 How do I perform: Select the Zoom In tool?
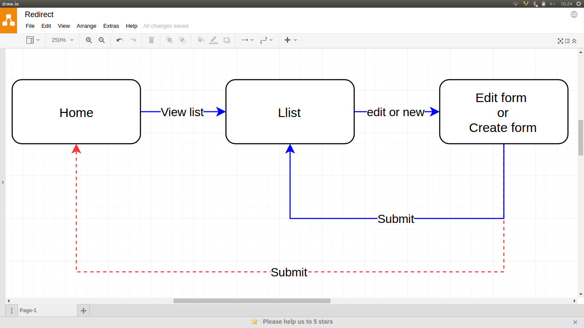[x=89, y=40]
